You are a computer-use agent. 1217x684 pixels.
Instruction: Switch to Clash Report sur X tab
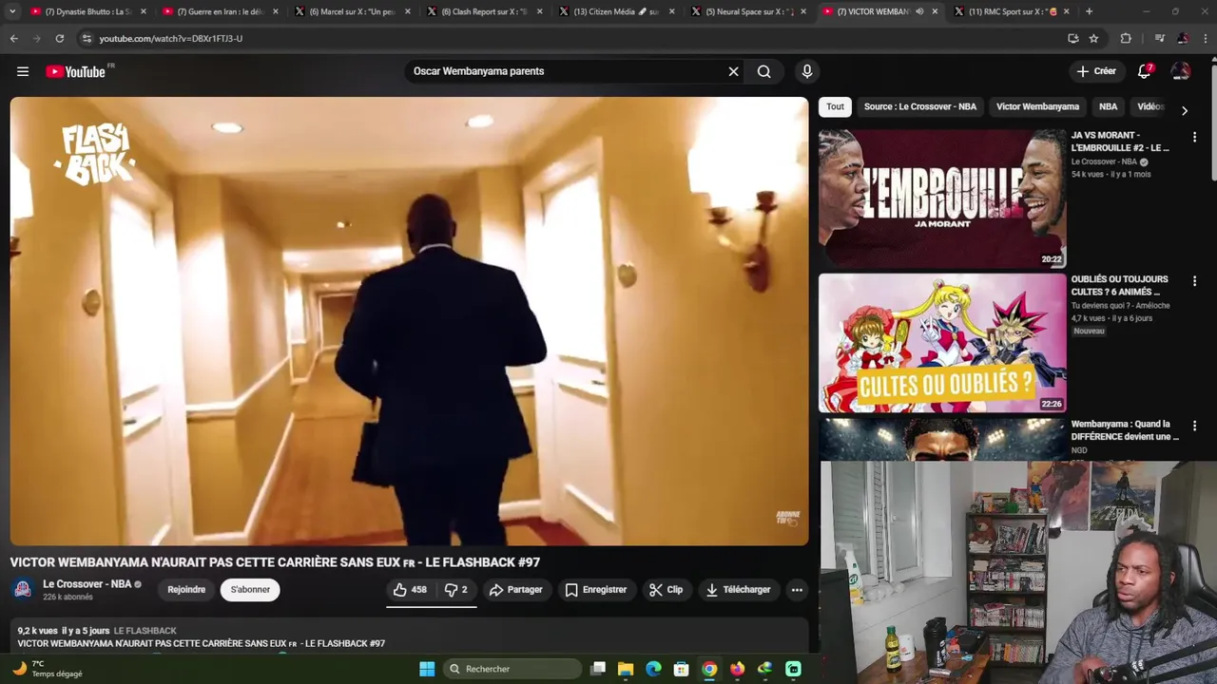485,11
